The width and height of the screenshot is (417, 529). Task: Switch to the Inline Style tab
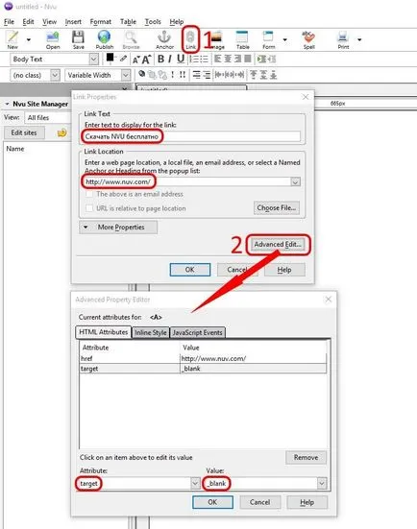(151, 332)
